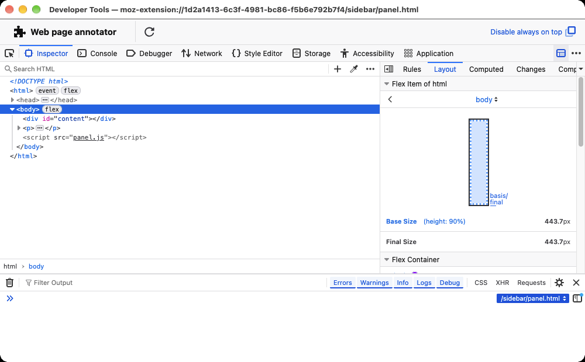
Task: Click the flex item outline diagram
Action: click(x=479, y=162)
